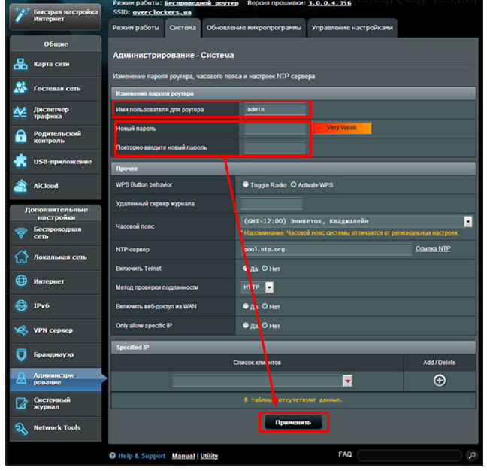Select Да for веб-доступ из WAN
The height and width of the screenshot is (471, 487).
pyautogui.click(x=245, y=306)
